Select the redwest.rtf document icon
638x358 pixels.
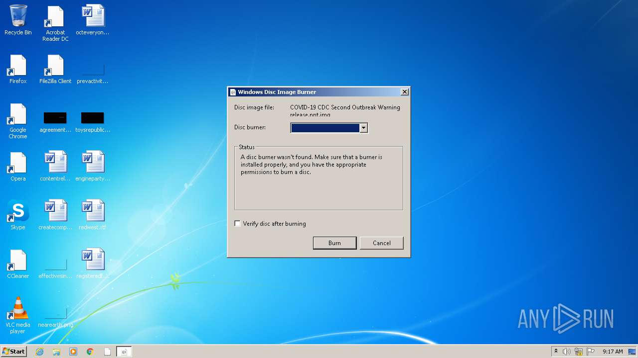93,215
